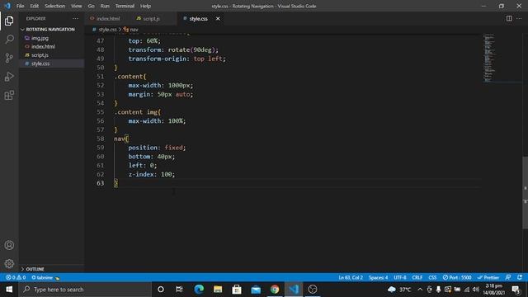Screen dimensions: 528x297
Task: Open editor more actions ellipsis
Action: [519, 18]
